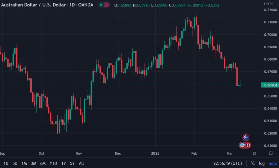The image size is (279, 168).
Task: Click the US flag events icon
Action: [242, 145]
